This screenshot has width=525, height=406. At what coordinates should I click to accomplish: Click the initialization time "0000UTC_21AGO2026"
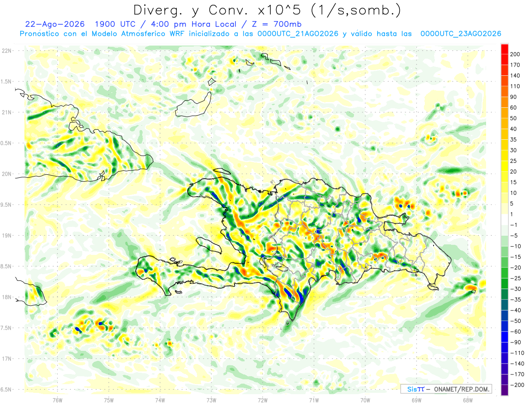(298, 34)
